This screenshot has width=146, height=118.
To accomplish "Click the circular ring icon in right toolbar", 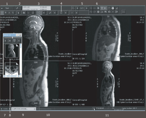I will pos(98,12).
